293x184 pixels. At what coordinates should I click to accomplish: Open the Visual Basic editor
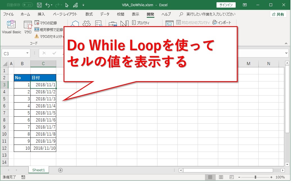pyautogui.click(x=11, y=27)
